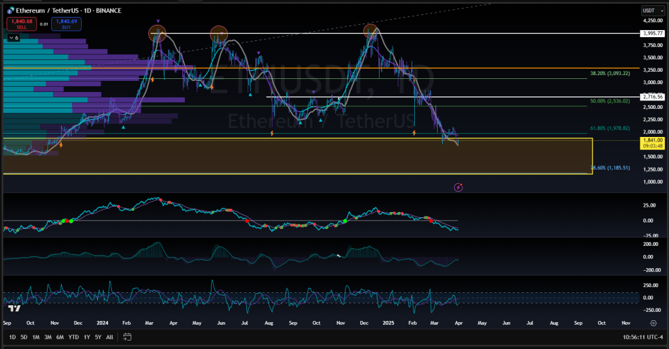The width and height of the screenshot is (669, 349).
Task: Click the 3,995.77 price line label
Action: click(x=653, y=33)
